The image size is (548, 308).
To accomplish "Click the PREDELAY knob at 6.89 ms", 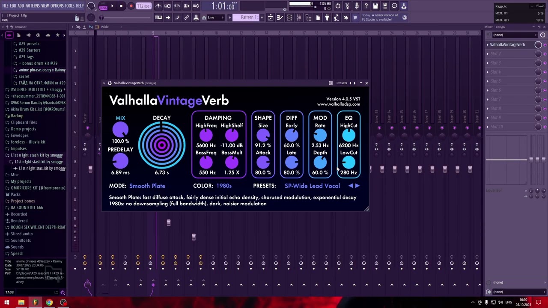I will pyautogui.click(x=120, y=161).
